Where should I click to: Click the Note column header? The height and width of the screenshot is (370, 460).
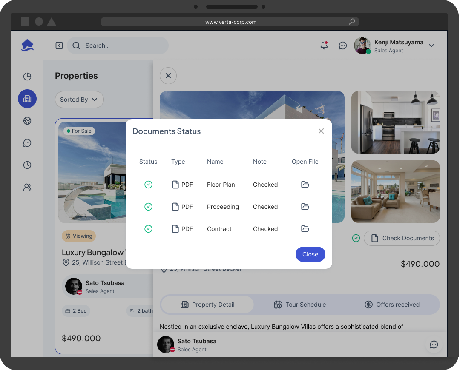(x=260, y=162)
